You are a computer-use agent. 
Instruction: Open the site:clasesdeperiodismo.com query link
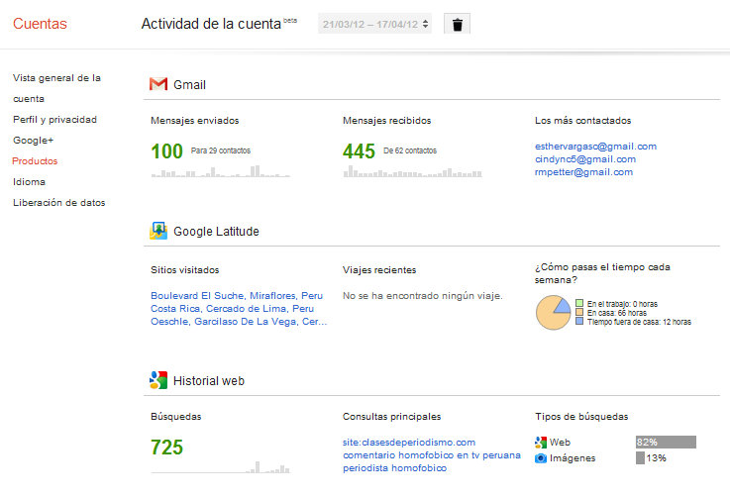(x=409, y=442)
